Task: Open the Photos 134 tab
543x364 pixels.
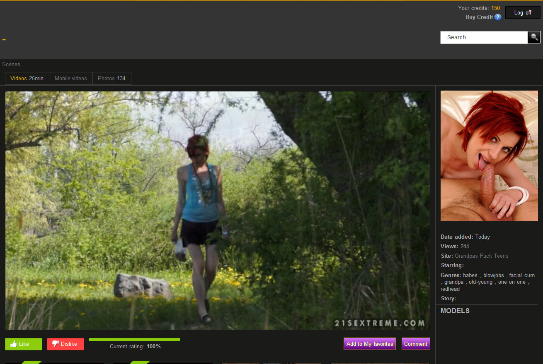Action: tap(112, 78)
